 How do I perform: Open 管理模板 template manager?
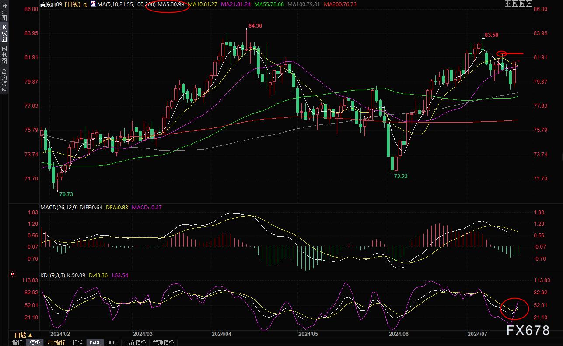pos(163,342)
